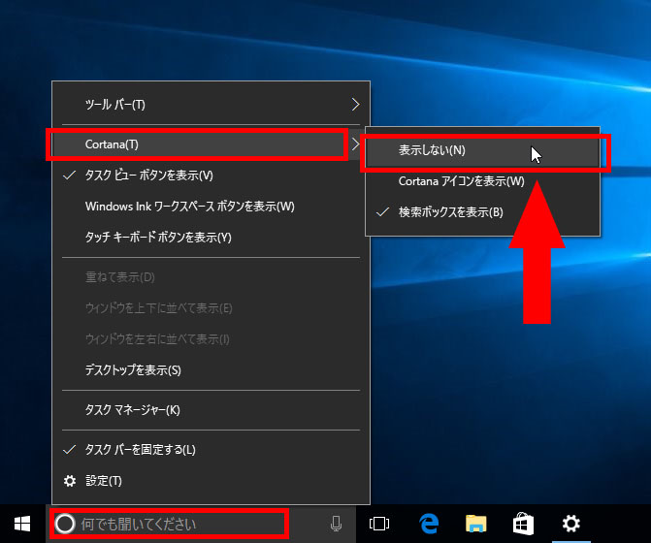
Task: Toggle タスク バーを固定する(L) option
Action: pos(211,450)
